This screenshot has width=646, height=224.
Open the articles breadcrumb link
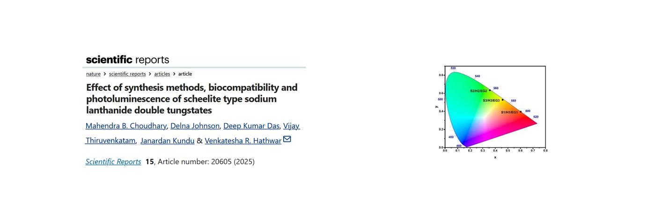click(162, 74)
